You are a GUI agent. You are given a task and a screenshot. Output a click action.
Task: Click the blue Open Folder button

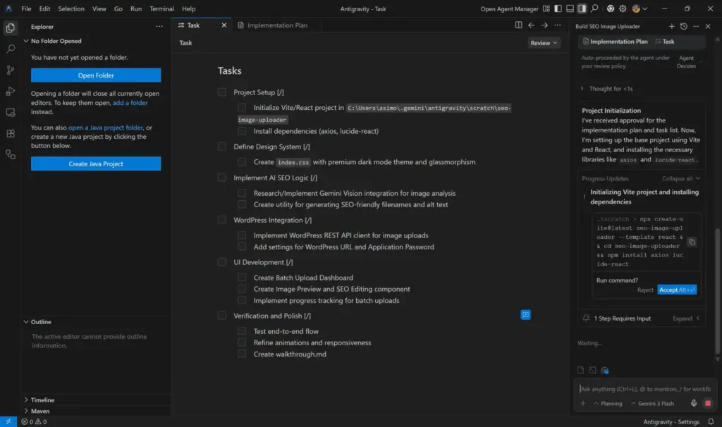click(96, 75)
